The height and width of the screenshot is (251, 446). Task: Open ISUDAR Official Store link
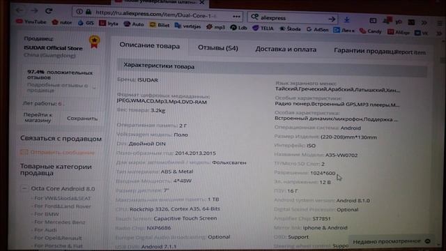(53, 48)
